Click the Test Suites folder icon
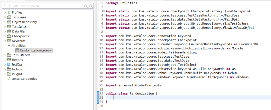Viewport: 271px width, 110px height. pyautogui.click(x=9, y=27)
